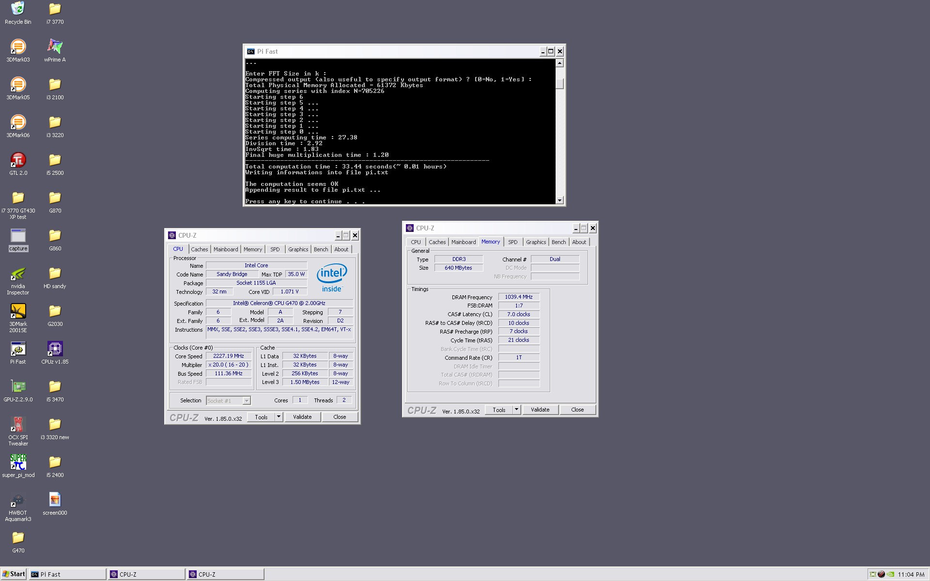Image resolution: width=930 pixels, height=581 pixels.
Task: Click the Multiplier x 20.0 value field
Action: [x=229, y=365]
